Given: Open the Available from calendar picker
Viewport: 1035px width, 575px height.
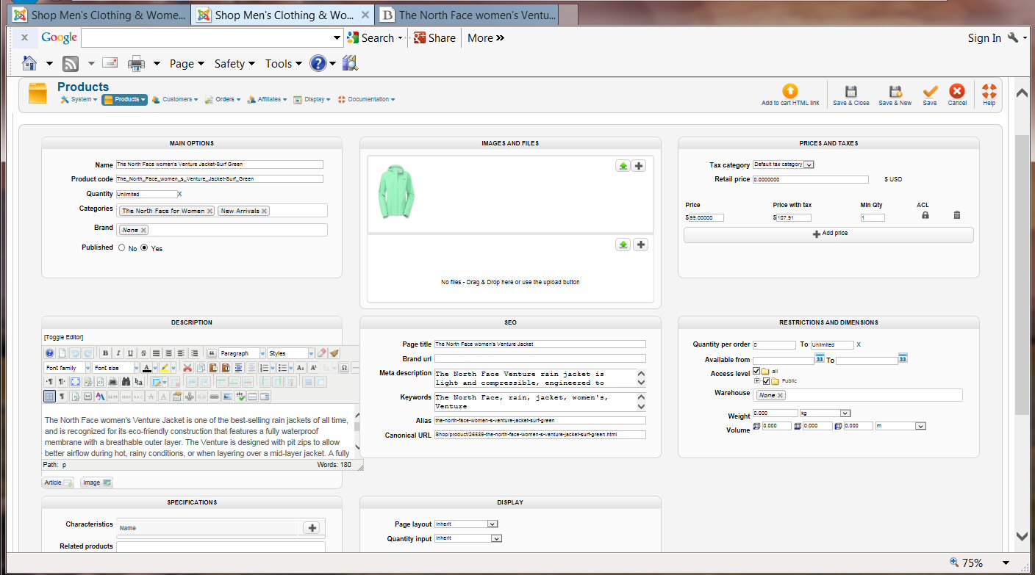Looking at the screenshot, I should tap(820, 358).
